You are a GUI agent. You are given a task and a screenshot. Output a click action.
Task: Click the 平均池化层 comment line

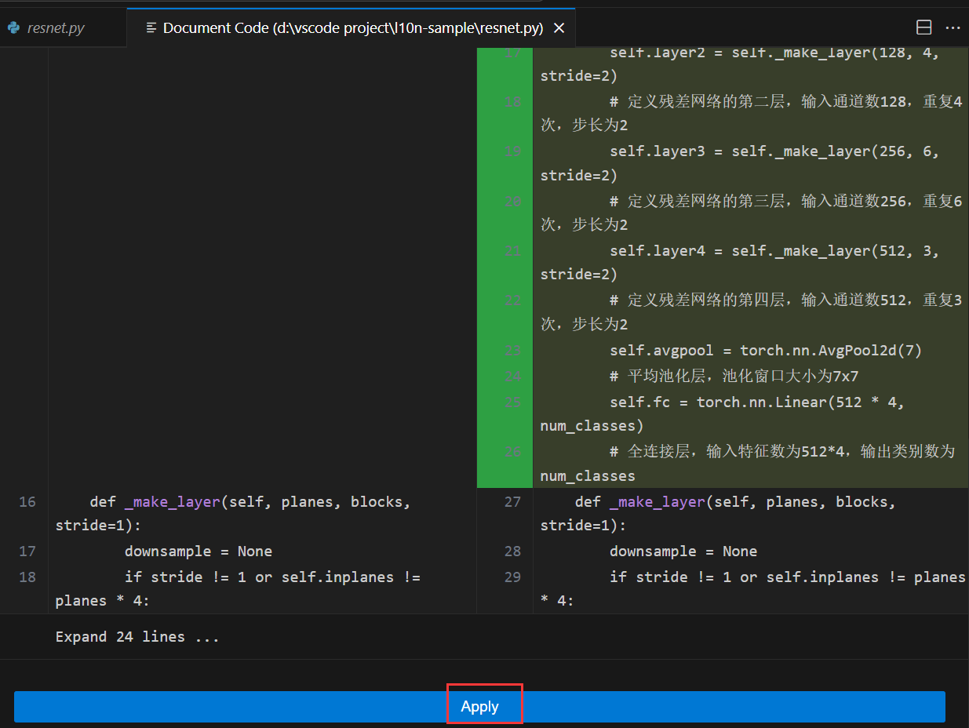(x=735, y=377)
